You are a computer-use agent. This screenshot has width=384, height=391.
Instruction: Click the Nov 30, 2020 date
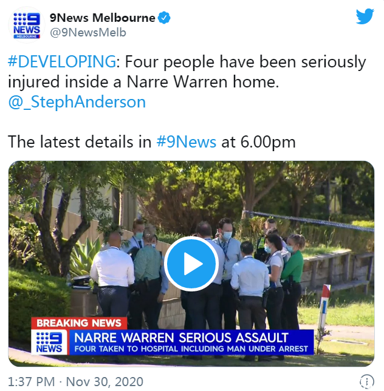pyautogui.click(x=105, y=381)
